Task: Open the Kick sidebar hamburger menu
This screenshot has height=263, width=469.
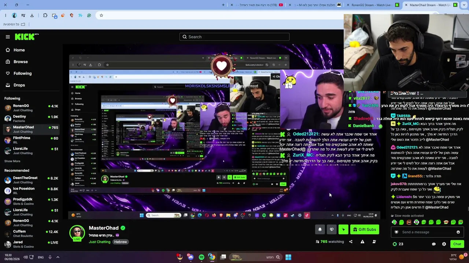Action: click(x=8, y=37)
